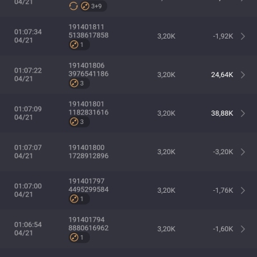This screenshot has width=257, height=257.
Task: Open details arrow for 24,64K win
Action: (243, 75)
